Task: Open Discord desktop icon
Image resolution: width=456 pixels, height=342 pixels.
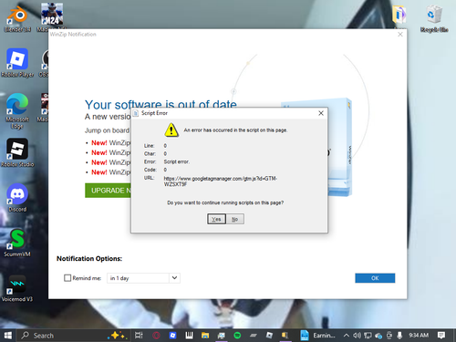Action: [x=17, y=198]
